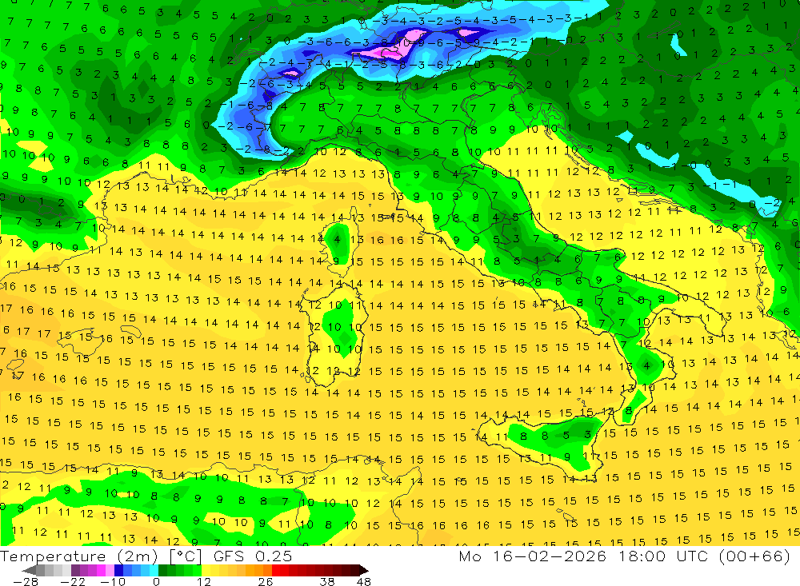800x586 pixels.
Task: Click the '0' color scale label
Action: 157,581
